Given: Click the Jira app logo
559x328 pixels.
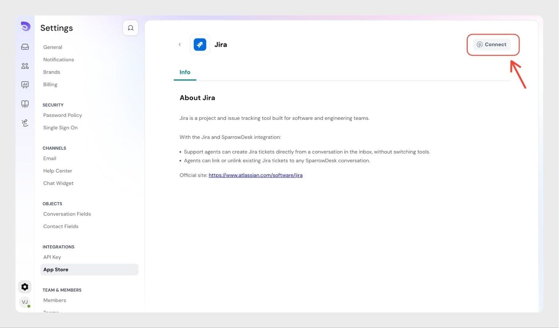Looking at the screenshot, I should pos(200,45).
